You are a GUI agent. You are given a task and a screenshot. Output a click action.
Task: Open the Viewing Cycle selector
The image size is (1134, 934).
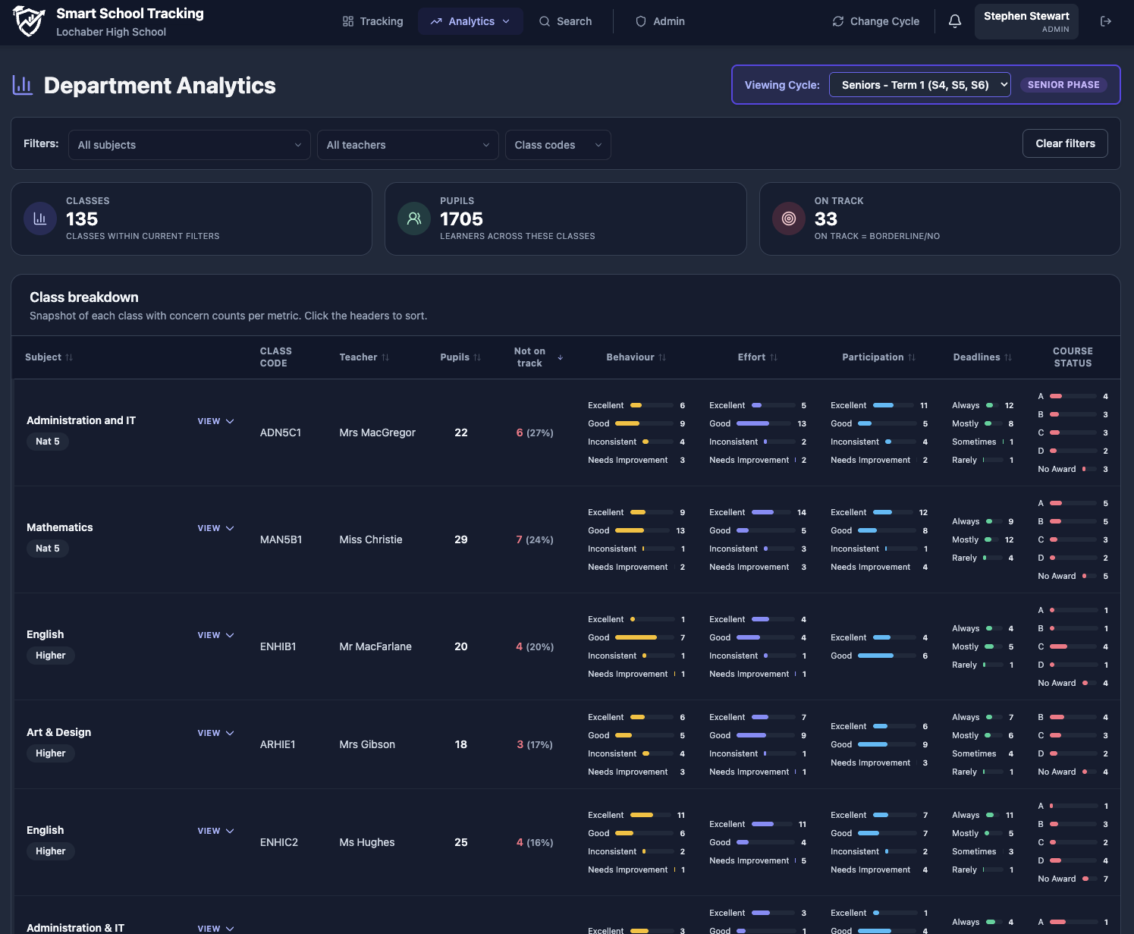click(919, 84)
